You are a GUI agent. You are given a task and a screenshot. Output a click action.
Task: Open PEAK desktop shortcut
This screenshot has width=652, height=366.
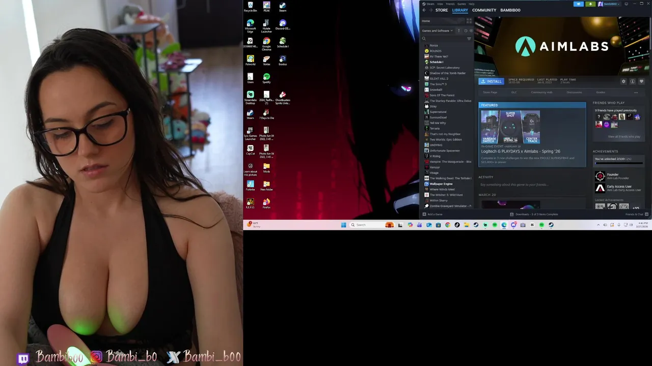coord(266,7)
